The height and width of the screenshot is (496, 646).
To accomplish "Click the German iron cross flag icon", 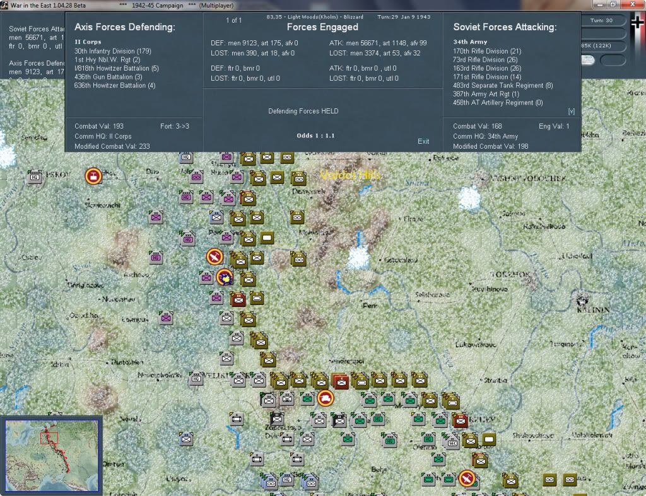I will (637, 22).
